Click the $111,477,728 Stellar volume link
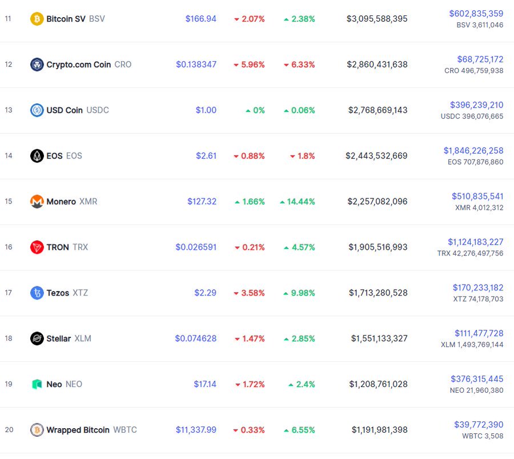514x459 pixels. [x=479, y=333]
